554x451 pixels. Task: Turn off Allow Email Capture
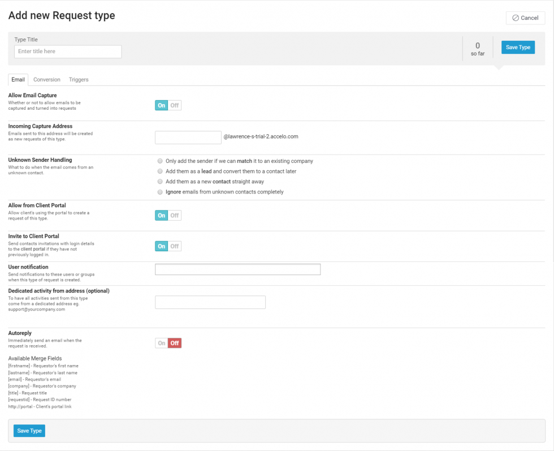(x=175, y=105)
